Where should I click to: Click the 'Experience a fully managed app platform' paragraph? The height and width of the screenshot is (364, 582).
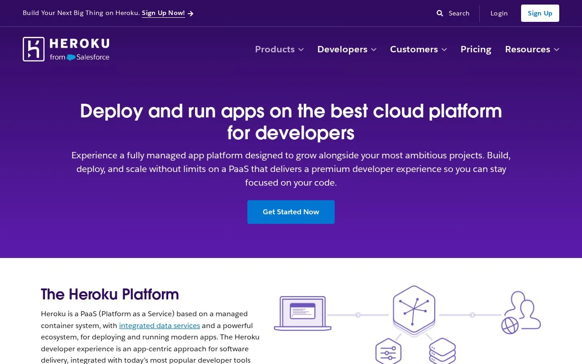(x=291, y=169)
